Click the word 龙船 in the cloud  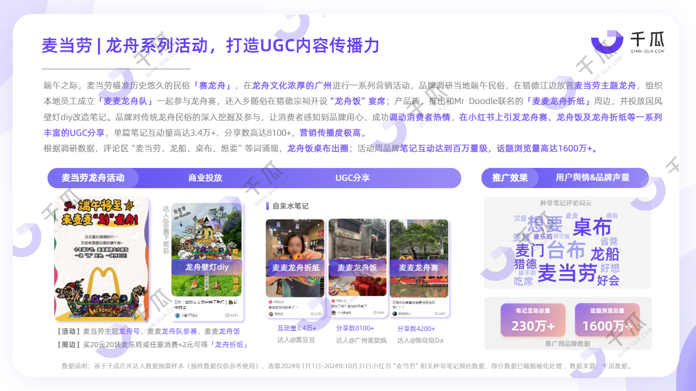(x=605, y=254)
